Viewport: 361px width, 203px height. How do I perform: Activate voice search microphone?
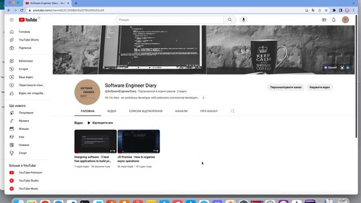[243, 20]
